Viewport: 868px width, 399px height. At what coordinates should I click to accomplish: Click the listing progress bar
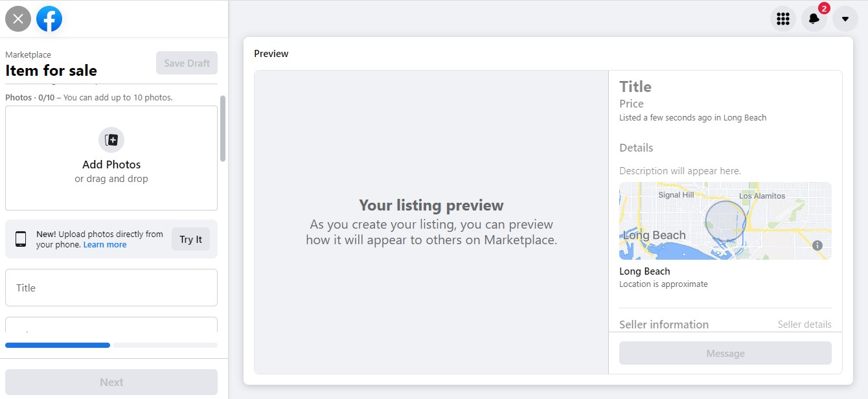coord(111,345)
